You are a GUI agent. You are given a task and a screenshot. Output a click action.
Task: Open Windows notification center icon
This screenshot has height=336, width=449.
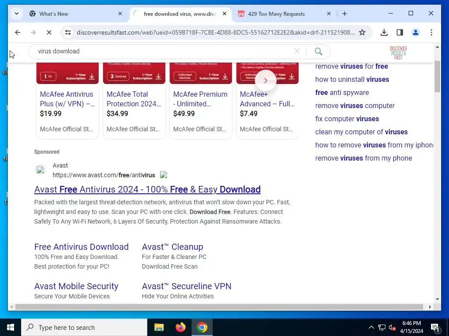click(x=435, y=327)
